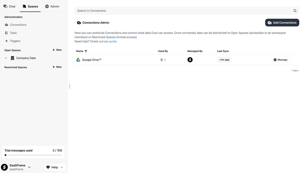Click the Company Data building icon

[x=12, y=58]
